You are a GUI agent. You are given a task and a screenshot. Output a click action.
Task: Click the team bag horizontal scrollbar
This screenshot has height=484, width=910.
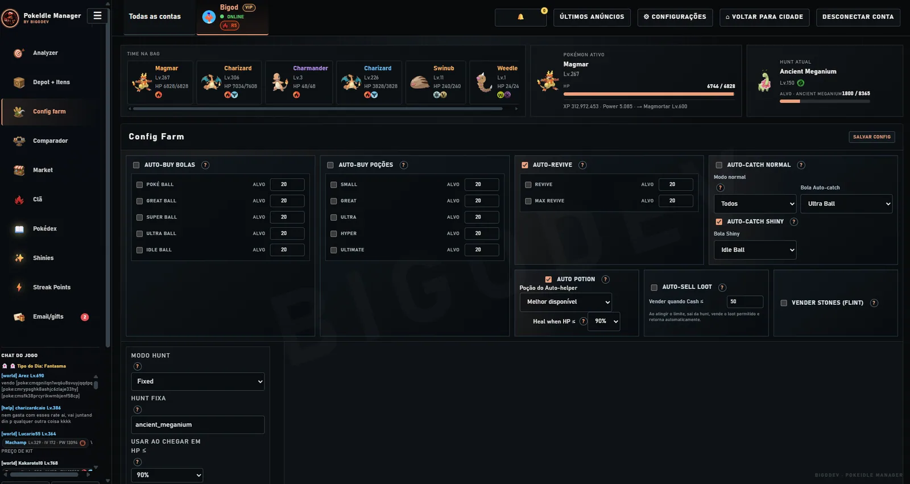tap(317, 109)
